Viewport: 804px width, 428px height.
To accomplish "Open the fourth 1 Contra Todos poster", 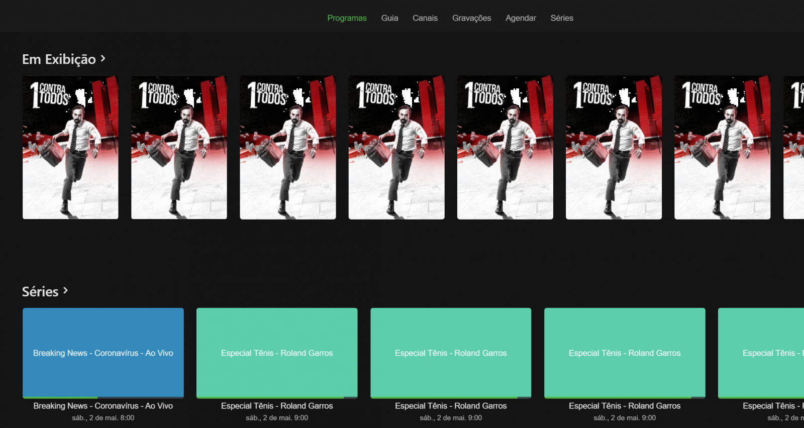I will pos(396,147).
